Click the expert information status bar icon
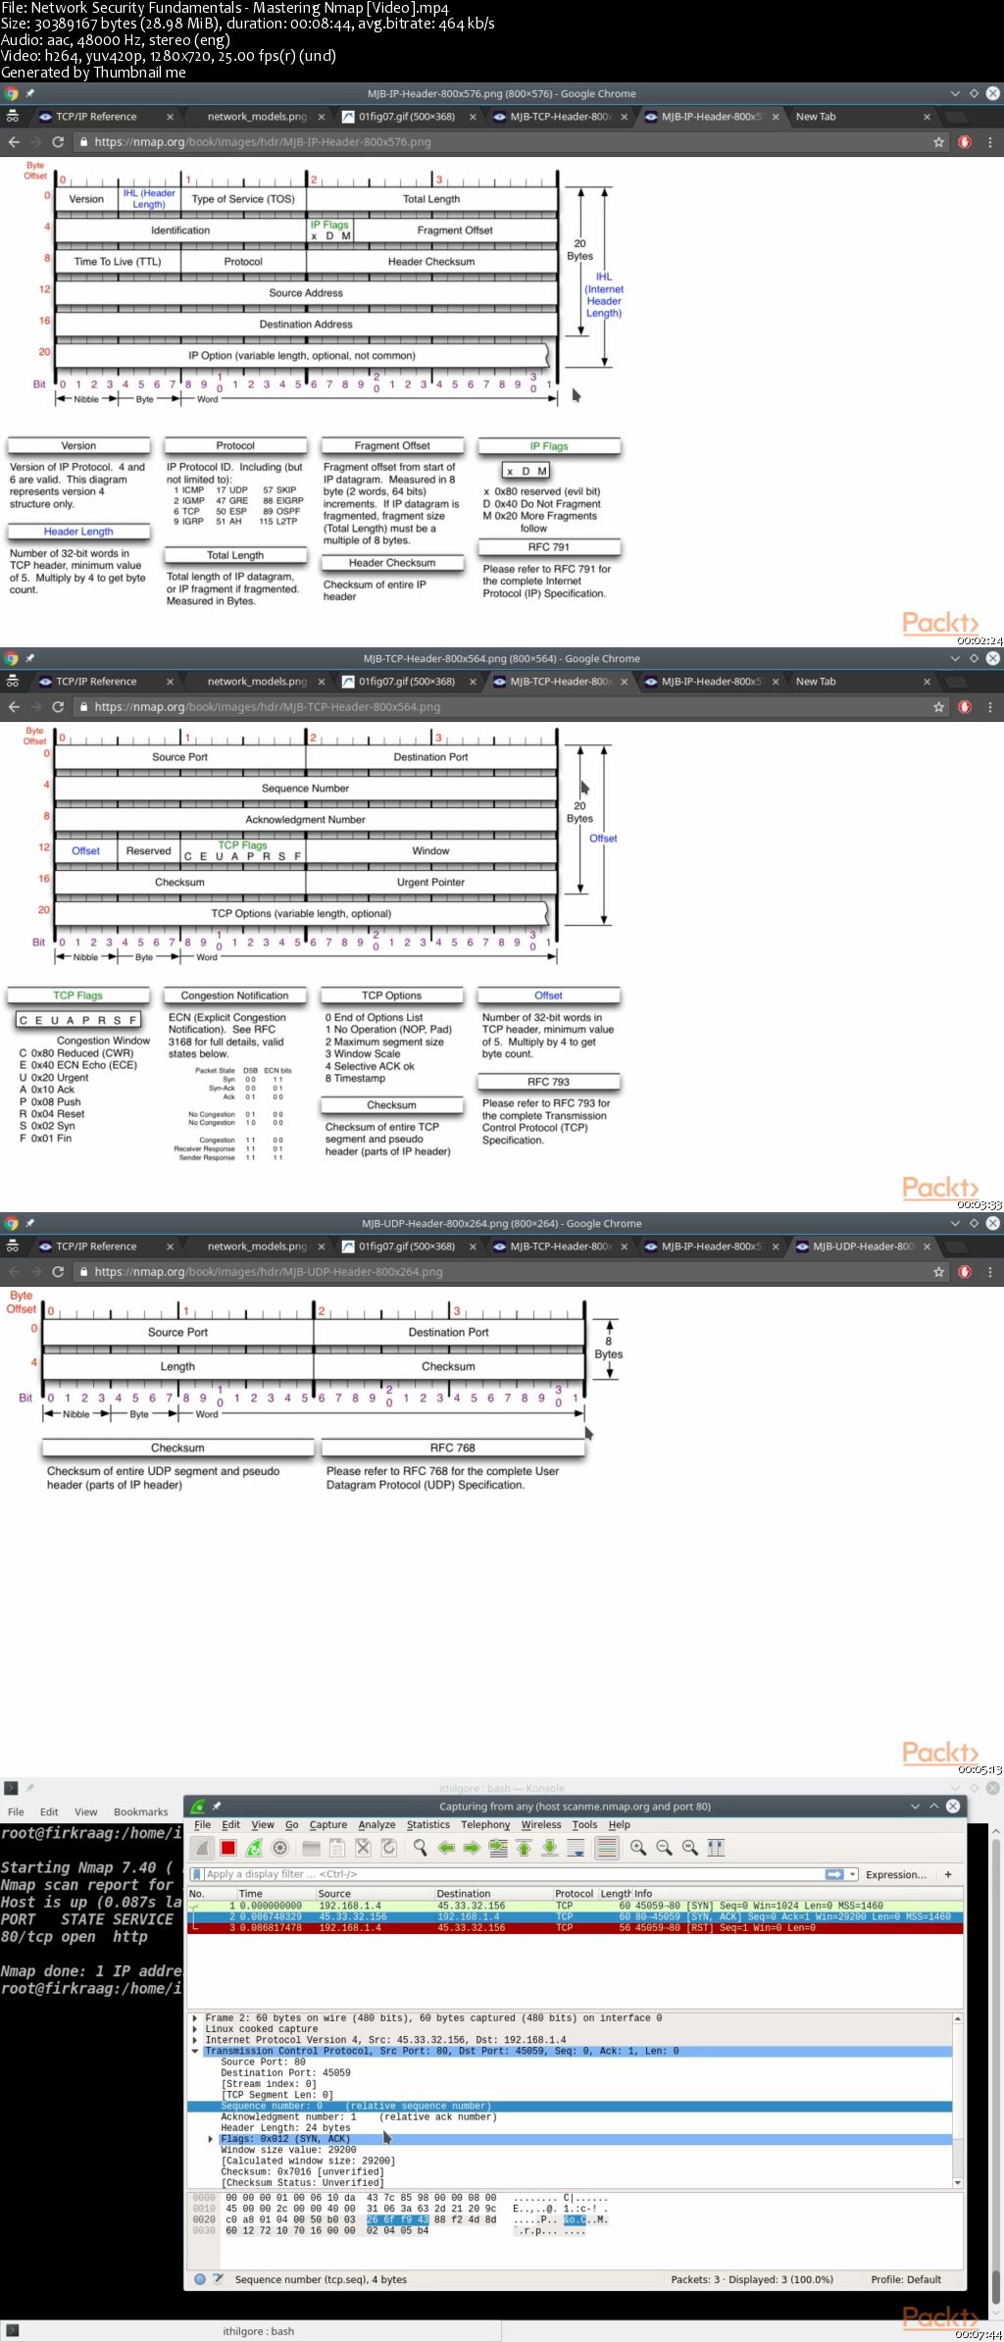This screenshot has height=2342, width=1004. (200, 2279)
